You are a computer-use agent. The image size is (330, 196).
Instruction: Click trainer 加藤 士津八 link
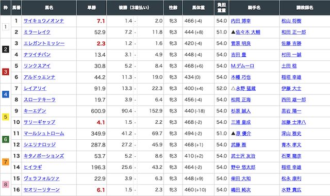pyautogui.click(x=294, y=122)
